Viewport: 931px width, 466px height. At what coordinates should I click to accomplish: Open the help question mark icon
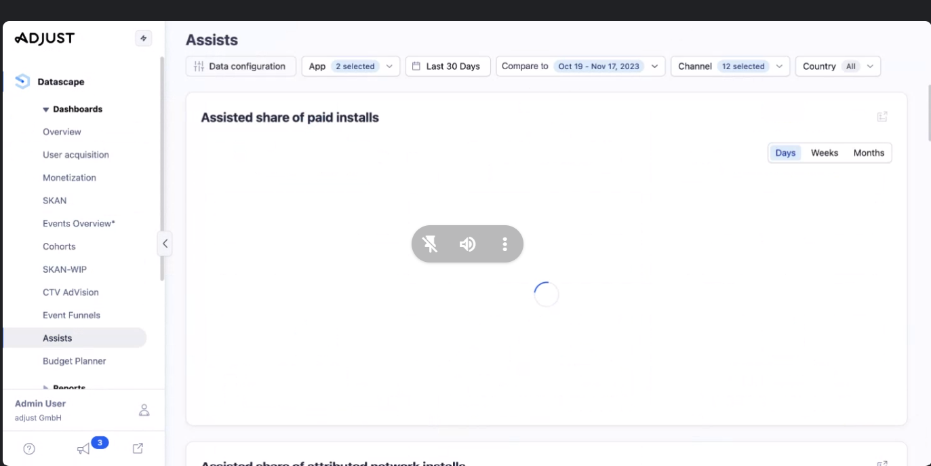tap(29, 448)
